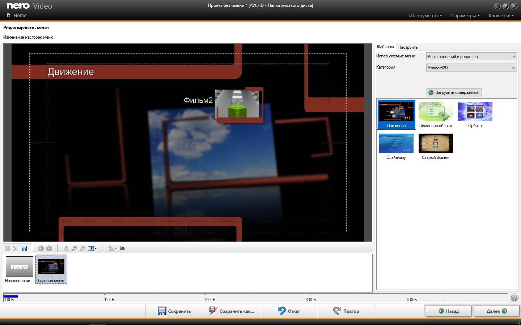Click the save menu floppy disk icon
This screenshot has height=325, width=521.
click(x=24, y=248)
